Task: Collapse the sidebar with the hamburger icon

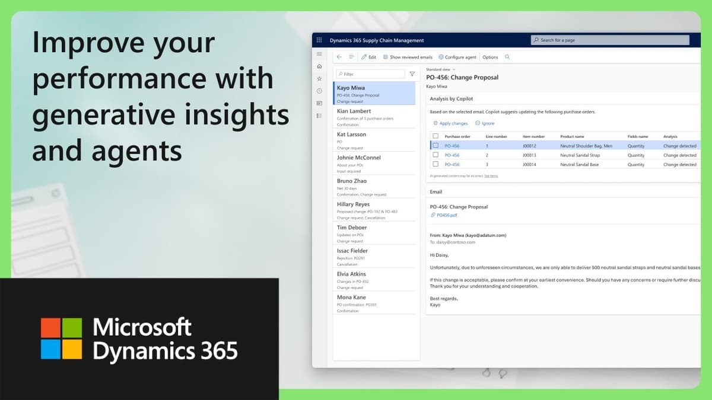Action: [x=319, y=53]
